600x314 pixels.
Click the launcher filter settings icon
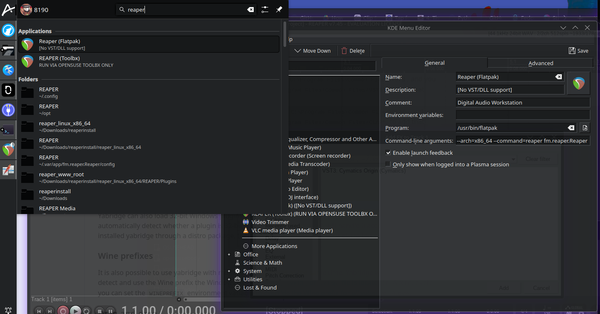265,10
